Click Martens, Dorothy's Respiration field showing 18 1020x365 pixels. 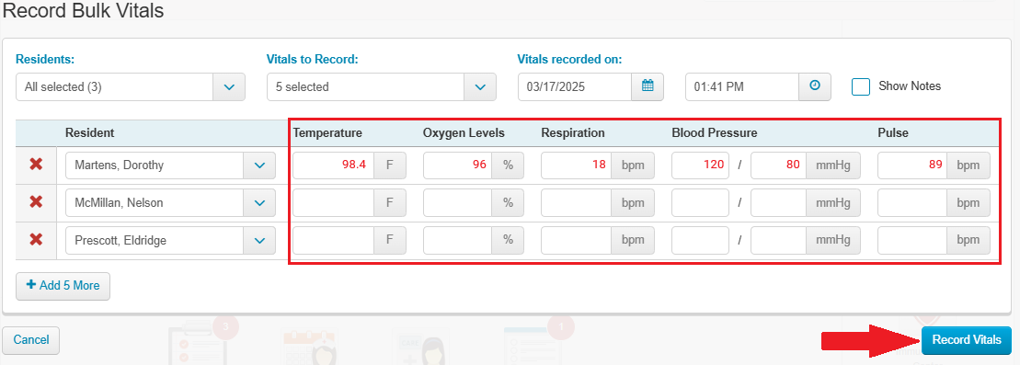(x=576, y=165)
